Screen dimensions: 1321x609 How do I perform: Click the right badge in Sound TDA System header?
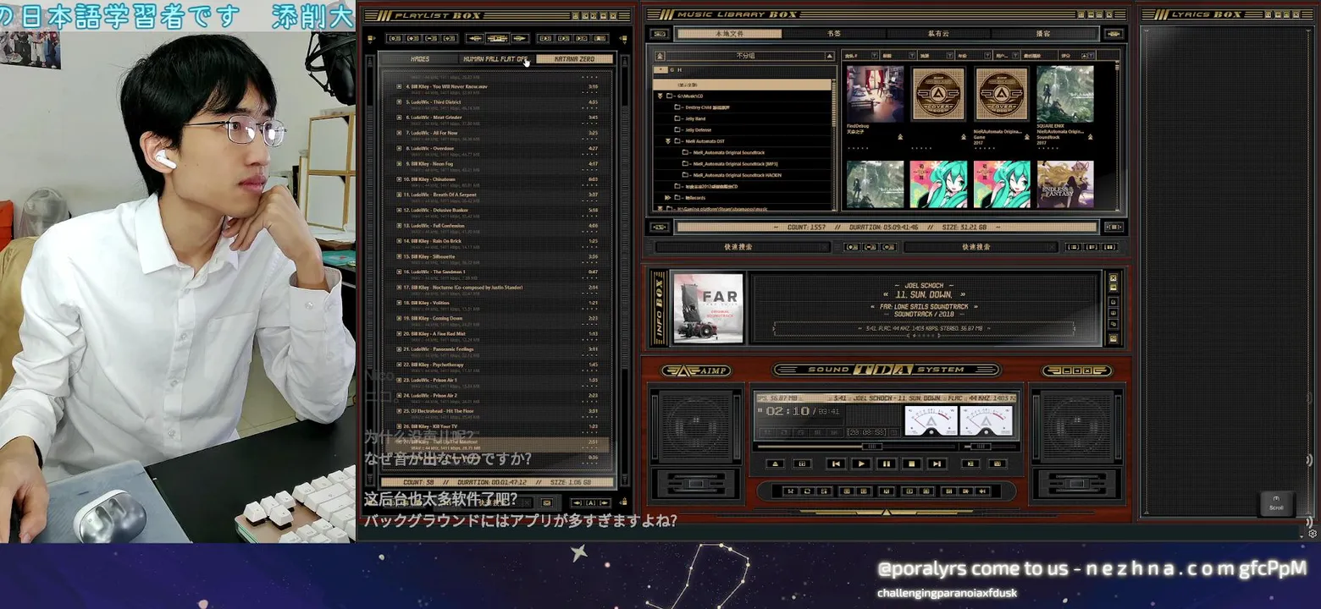point(1076,370)
